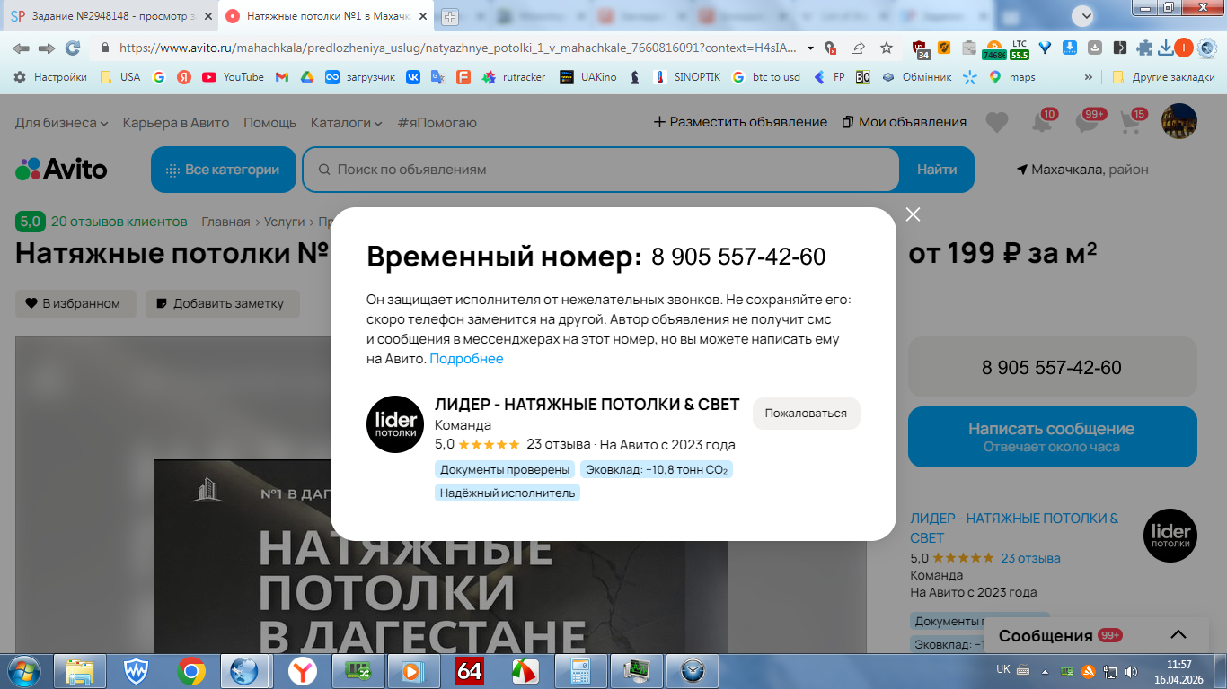Toggle В избранном favorite button
This screenshot has width=1227, height=689.
point(75,303)
